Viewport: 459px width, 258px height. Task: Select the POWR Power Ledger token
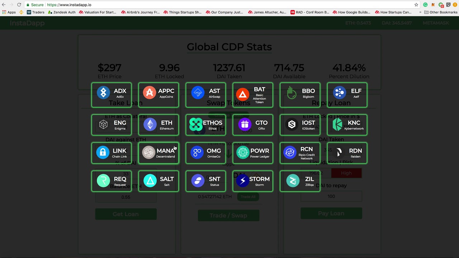pos(253,153)
